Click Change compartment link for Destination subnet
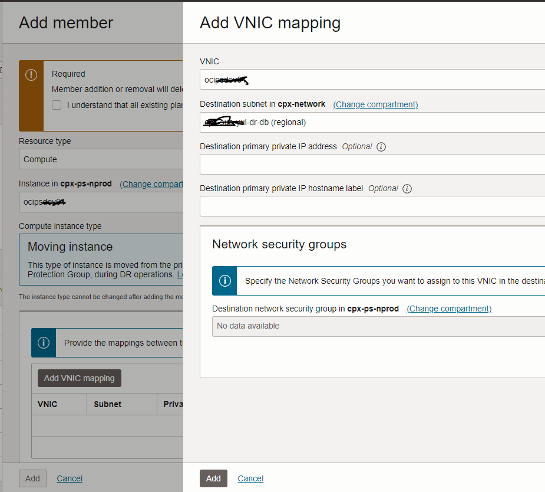 (375, 104)
